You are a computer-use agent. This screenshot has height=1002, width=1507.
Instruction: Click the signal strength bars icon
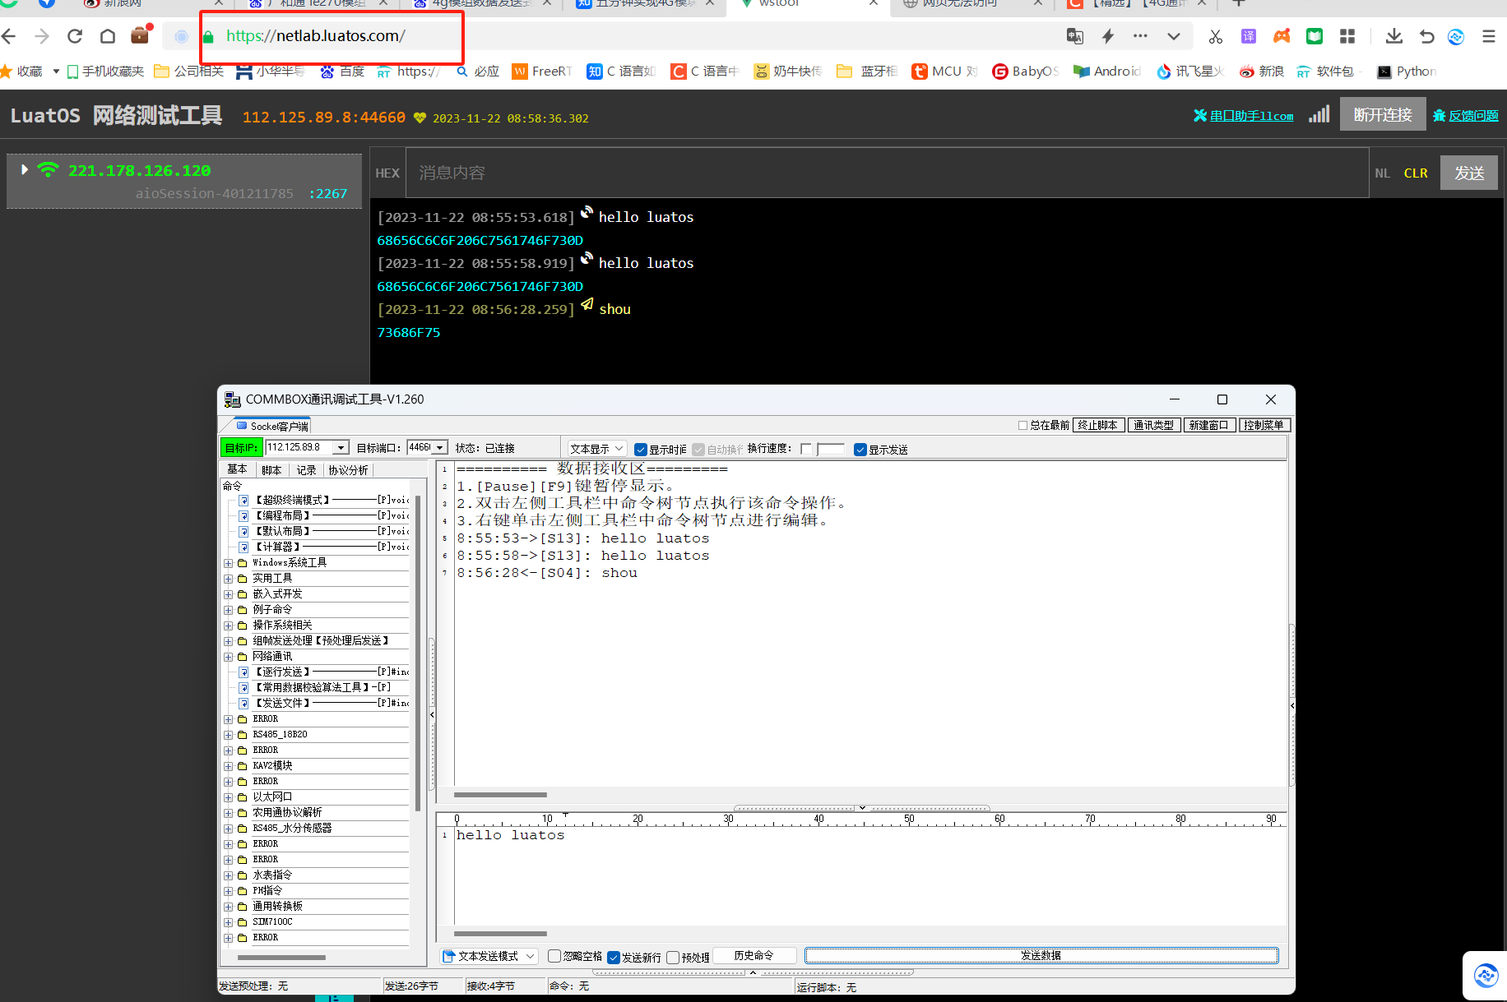pyautogui.click(x=1319, y=114)
